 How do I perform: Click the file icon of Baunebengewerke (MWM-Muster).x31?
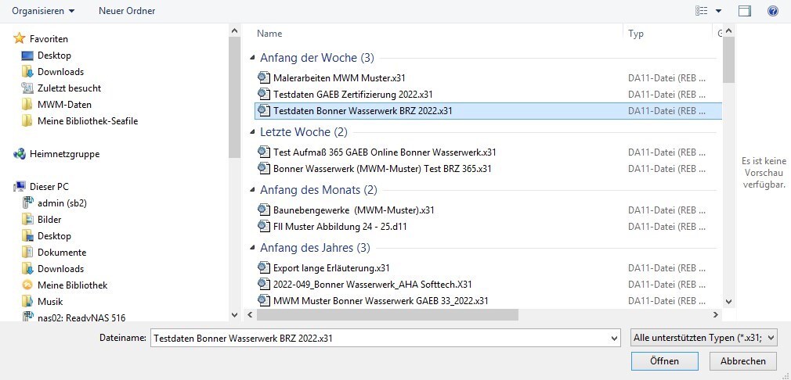click(264, 210)
